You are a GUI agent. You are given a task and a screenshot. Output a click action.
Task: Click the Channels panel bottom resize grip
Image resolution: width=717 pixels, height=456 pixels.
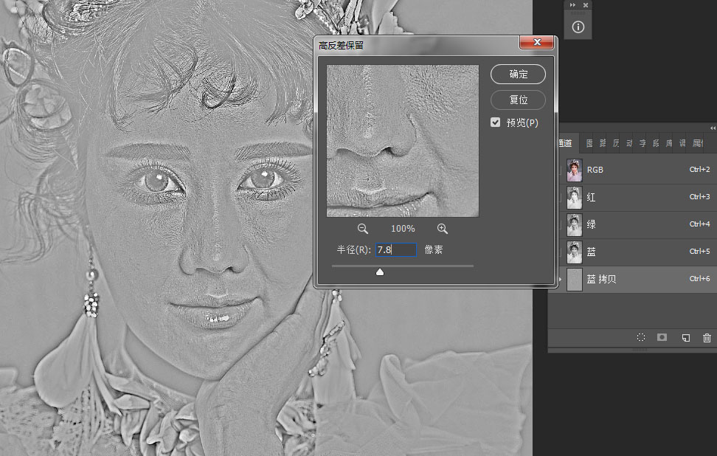pos(640,350)
